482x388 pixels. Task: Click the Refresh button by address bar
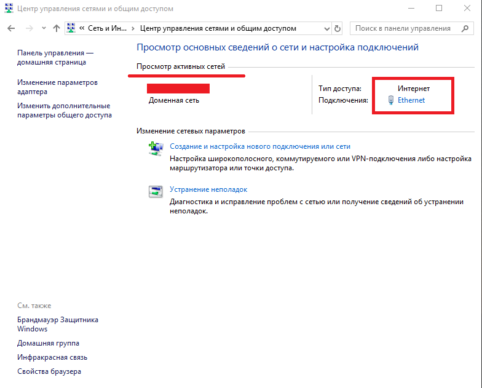pos(337,28)
